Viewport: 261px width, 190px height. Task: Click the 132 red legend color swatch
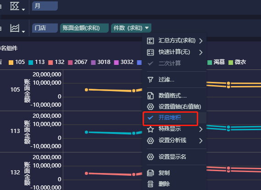(50, 63)
